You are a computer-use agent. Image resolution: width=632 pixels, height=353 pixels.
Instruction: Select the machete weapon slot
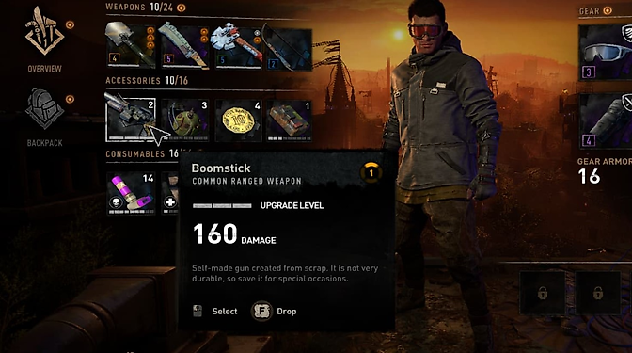[183, 45]
